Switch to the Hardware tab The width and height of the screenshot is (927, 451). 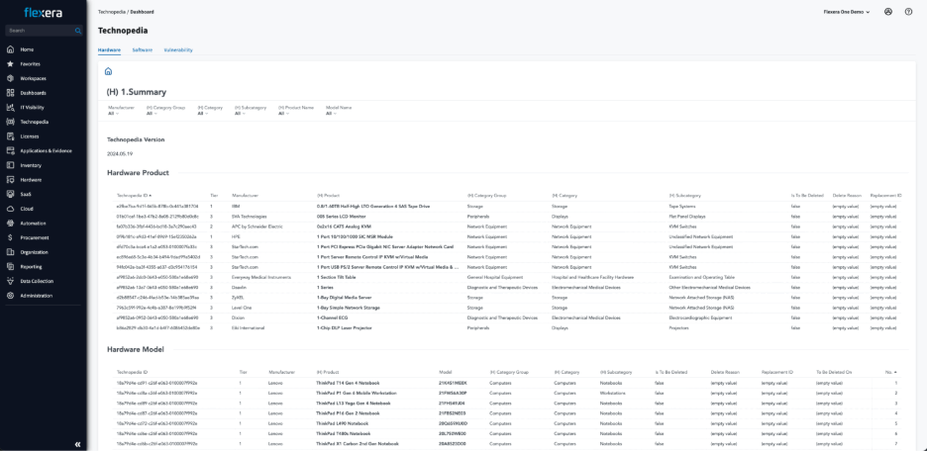pyautogui.click(x=109, y=50)
